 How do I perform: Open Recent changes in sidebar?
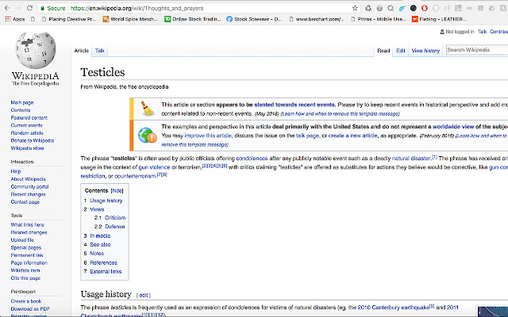click(29, 194)
